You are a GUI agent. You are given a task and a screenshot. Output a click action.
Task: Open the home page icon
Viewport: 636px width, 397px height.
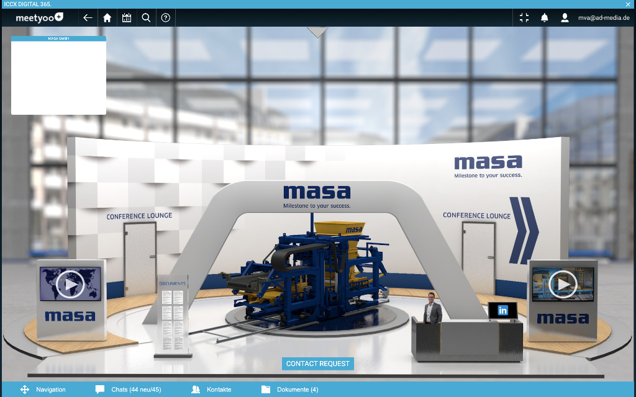coord(107,18)
